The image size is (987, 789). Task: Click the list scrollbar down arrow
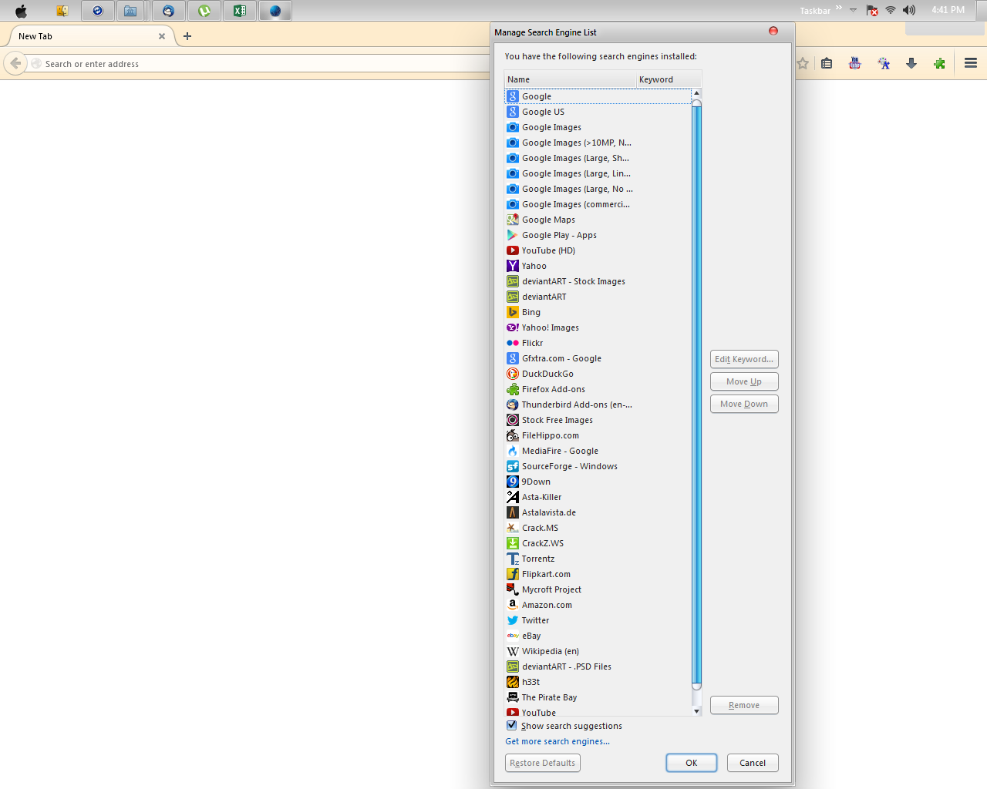pyautogui.click(x=696, y=711)
